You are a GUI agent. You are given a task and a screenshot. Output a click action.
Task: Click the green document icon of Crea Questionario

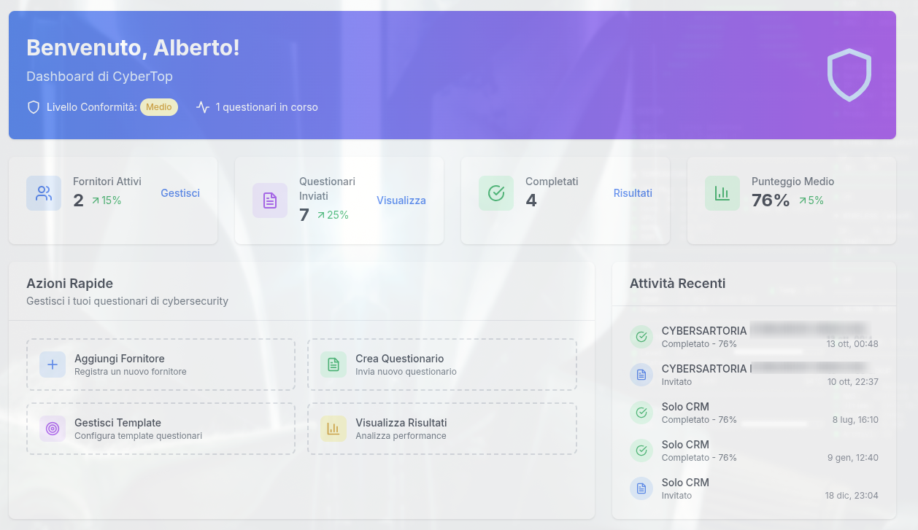click(x=333, y=365)
